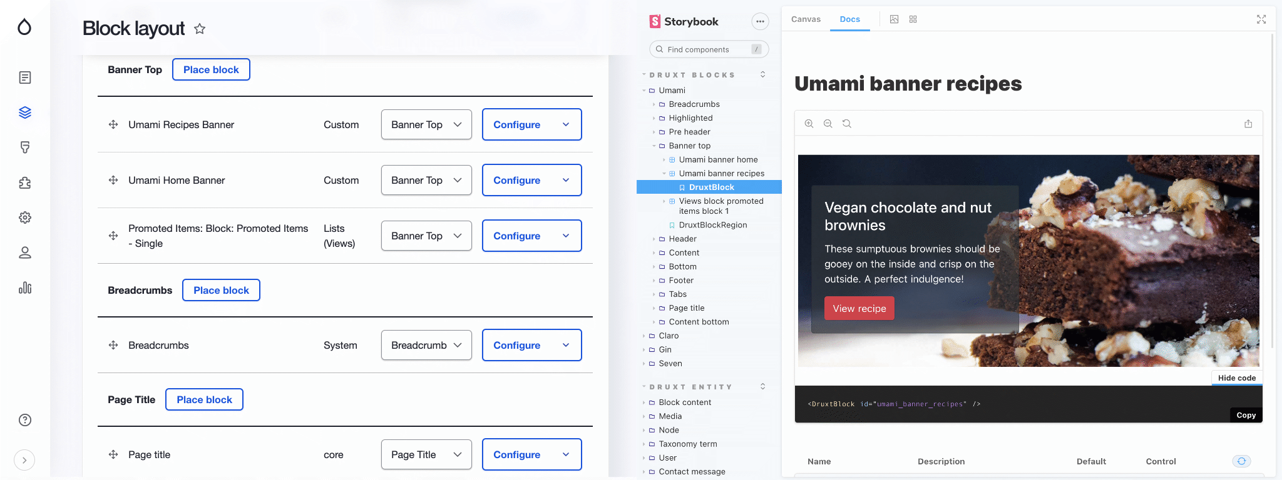
Task: Toggle the help icon in the sidebar
Action: click(24, 420)
